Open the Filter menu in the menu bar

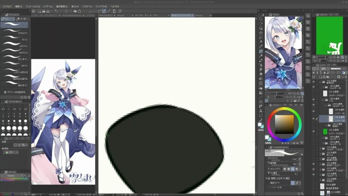[87, 7]
